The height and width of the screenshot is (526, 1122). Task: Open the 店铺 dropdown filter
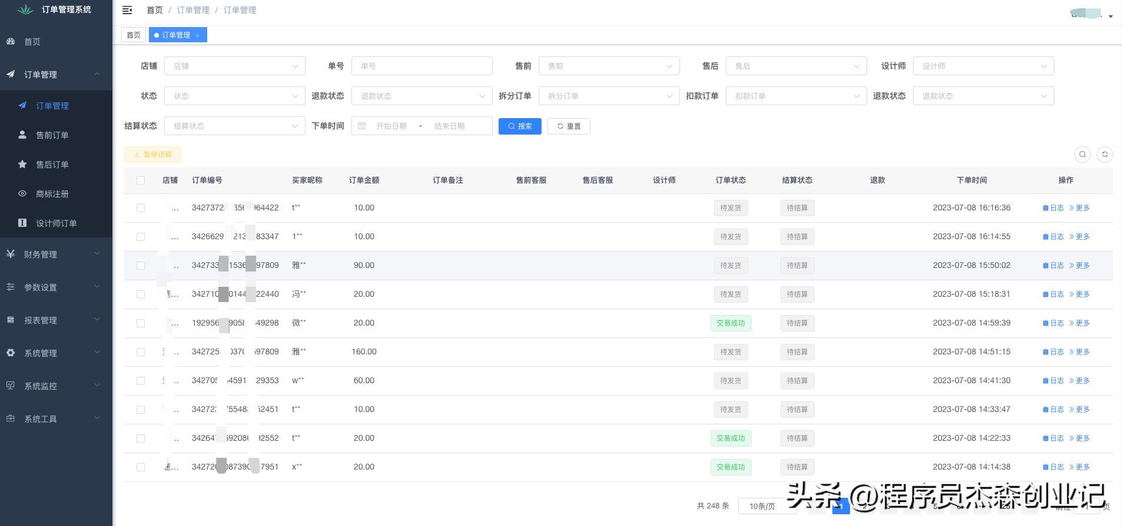235,66
